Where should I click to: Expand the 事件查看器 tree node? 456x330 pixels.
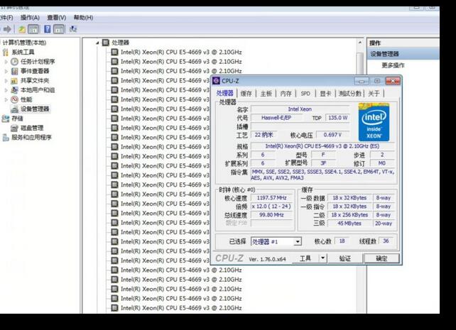click(x=6, y=71)
